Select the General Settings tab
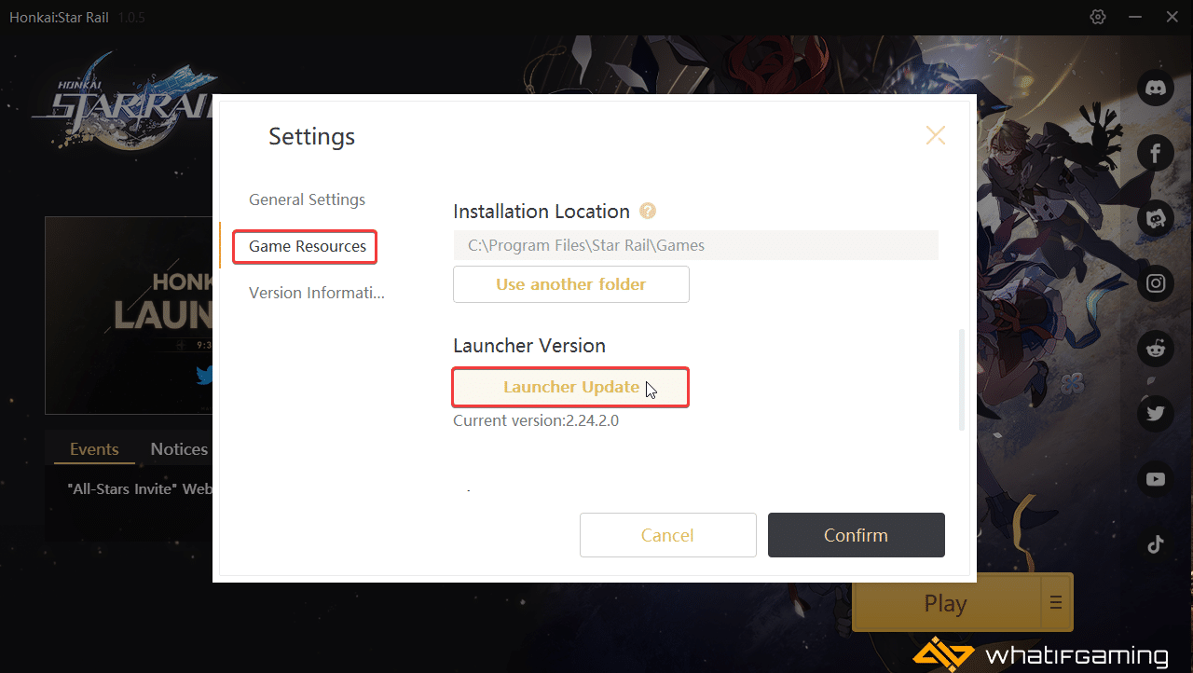The image size is (1193, 673). [x=307, y=199]
